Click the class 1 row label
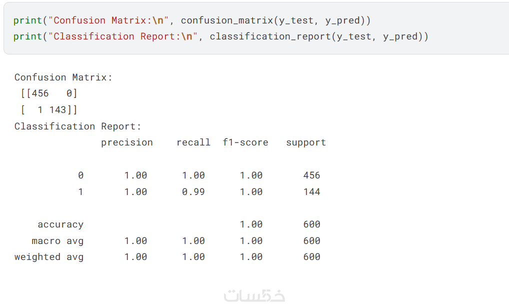This screenshot has height=308, width=509. pos(80,192)
